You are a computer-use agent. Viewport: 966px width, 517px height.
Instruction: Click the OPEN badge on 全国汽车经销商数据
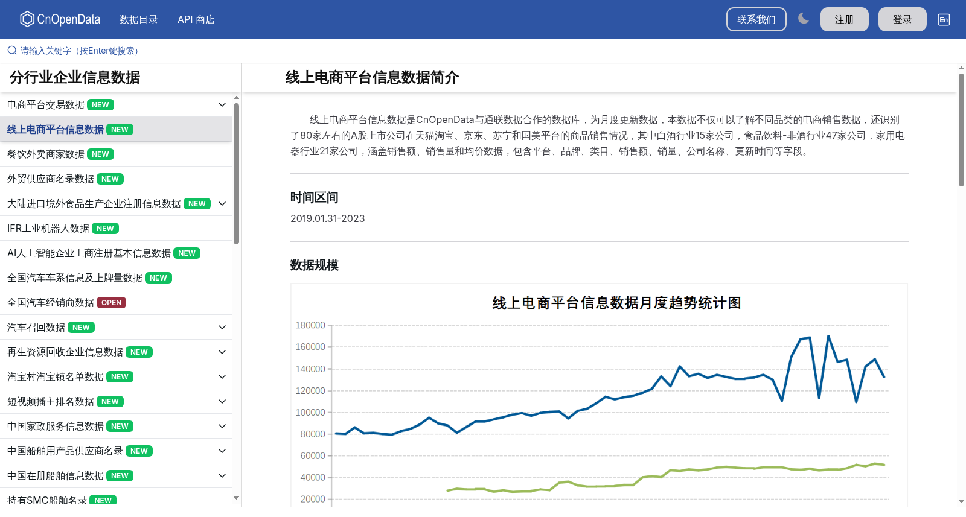pos(111,303)
